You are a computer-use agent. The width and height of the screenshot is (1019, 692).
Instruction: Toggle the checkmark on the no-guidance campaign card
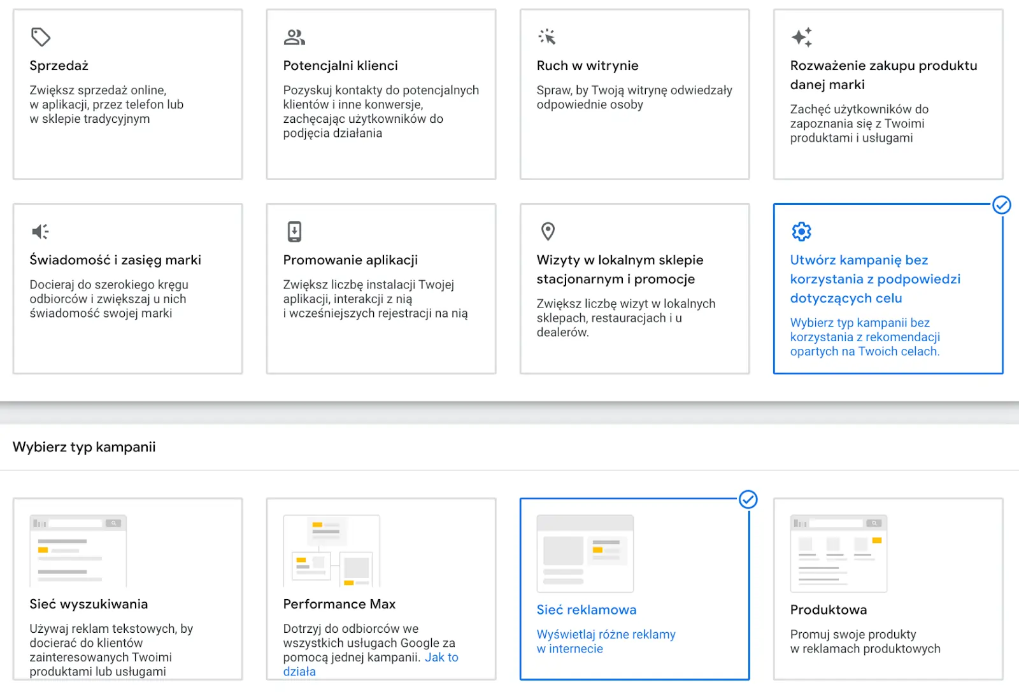click(1001, 205)
